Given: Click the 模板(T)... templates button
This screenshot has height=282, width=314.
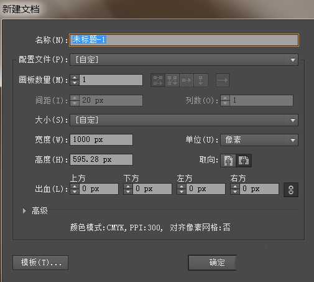Looking at the screenshot, I should pos(40,263).
